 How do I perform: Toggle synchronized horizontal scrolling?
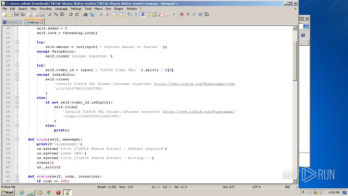pos(121,14)
